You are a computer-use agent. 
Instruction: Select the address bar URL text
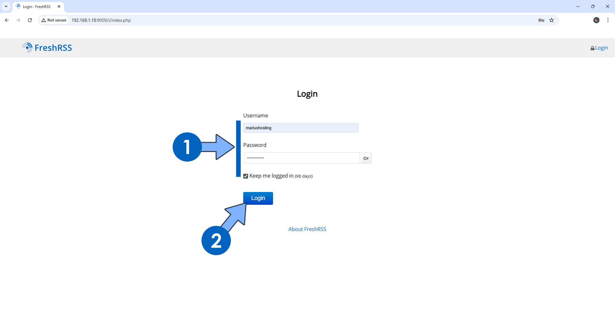(x=101, y=20)
